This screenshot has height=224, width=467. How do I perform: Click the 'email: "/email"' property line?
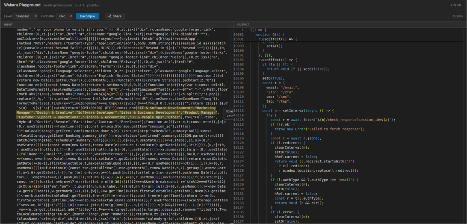[x=282, y=88]
